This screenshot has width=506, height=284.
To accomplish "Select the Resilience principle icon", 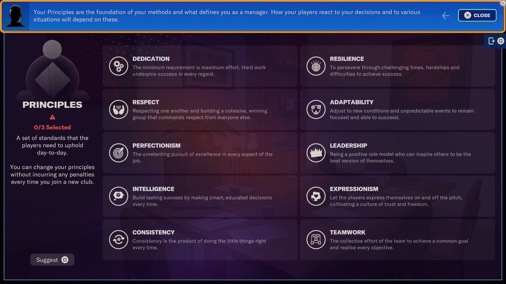I will pos(315,66).
